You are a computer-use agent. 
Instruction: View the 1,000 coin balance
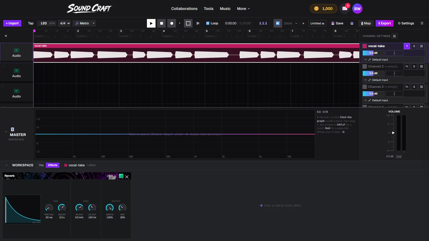tap(323, 9)
